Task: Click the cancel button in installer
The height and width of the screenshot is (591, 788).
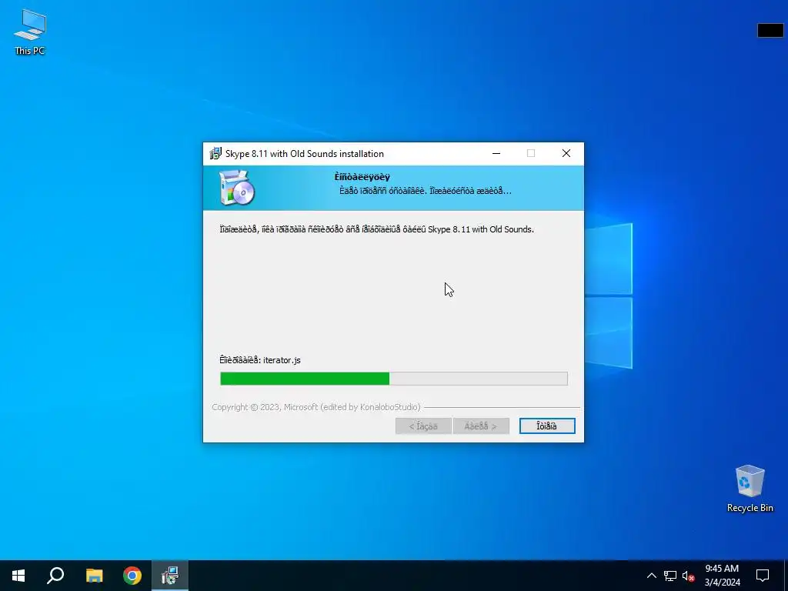Action: (x=547, y=426)
